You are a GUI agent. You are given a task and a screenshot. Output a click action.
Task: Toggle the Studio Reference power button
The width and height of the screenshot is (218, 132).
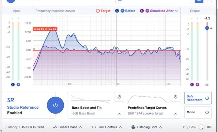click(55, 105)
